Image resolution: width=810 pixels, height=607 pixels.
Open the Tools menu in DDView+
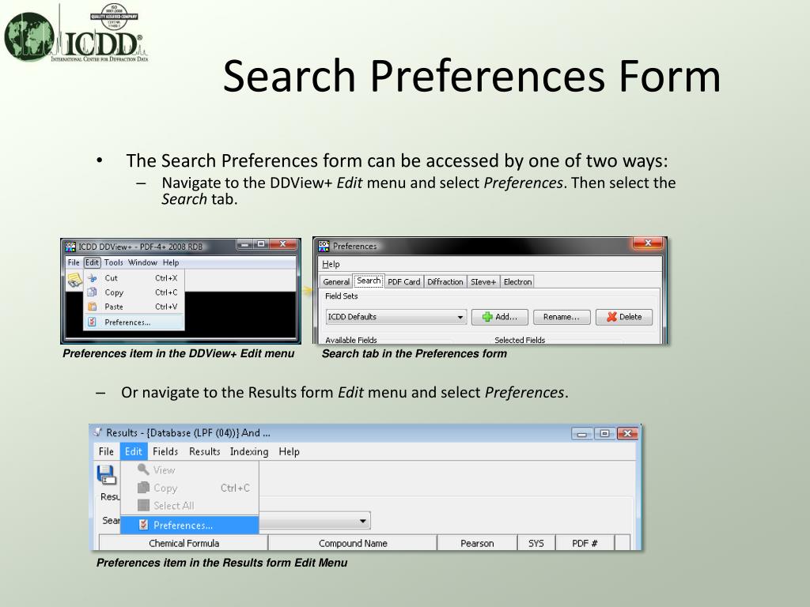pos(114,262)
